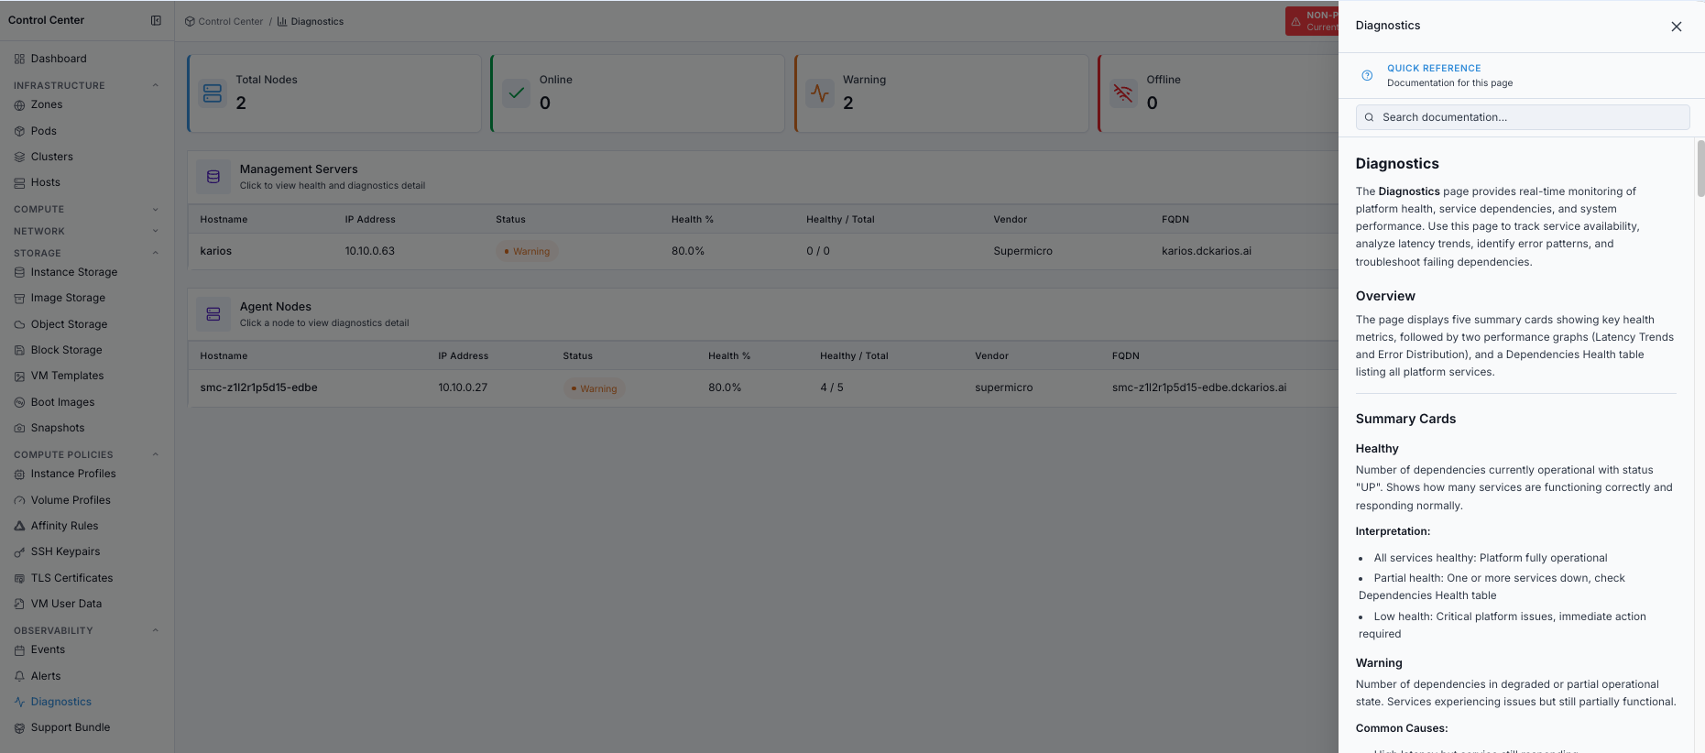Click the Management Servers database icon
Image resolution: width=1705 pixels, height=753 pixels.
coord(213,177)
